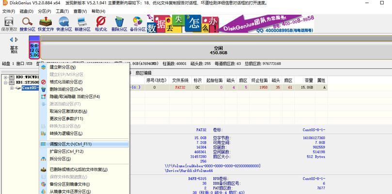The width and height of the screenshot is (392, 194).
Task: Choose 从镜像文件还原分区(S)
Action: (84, 192)
